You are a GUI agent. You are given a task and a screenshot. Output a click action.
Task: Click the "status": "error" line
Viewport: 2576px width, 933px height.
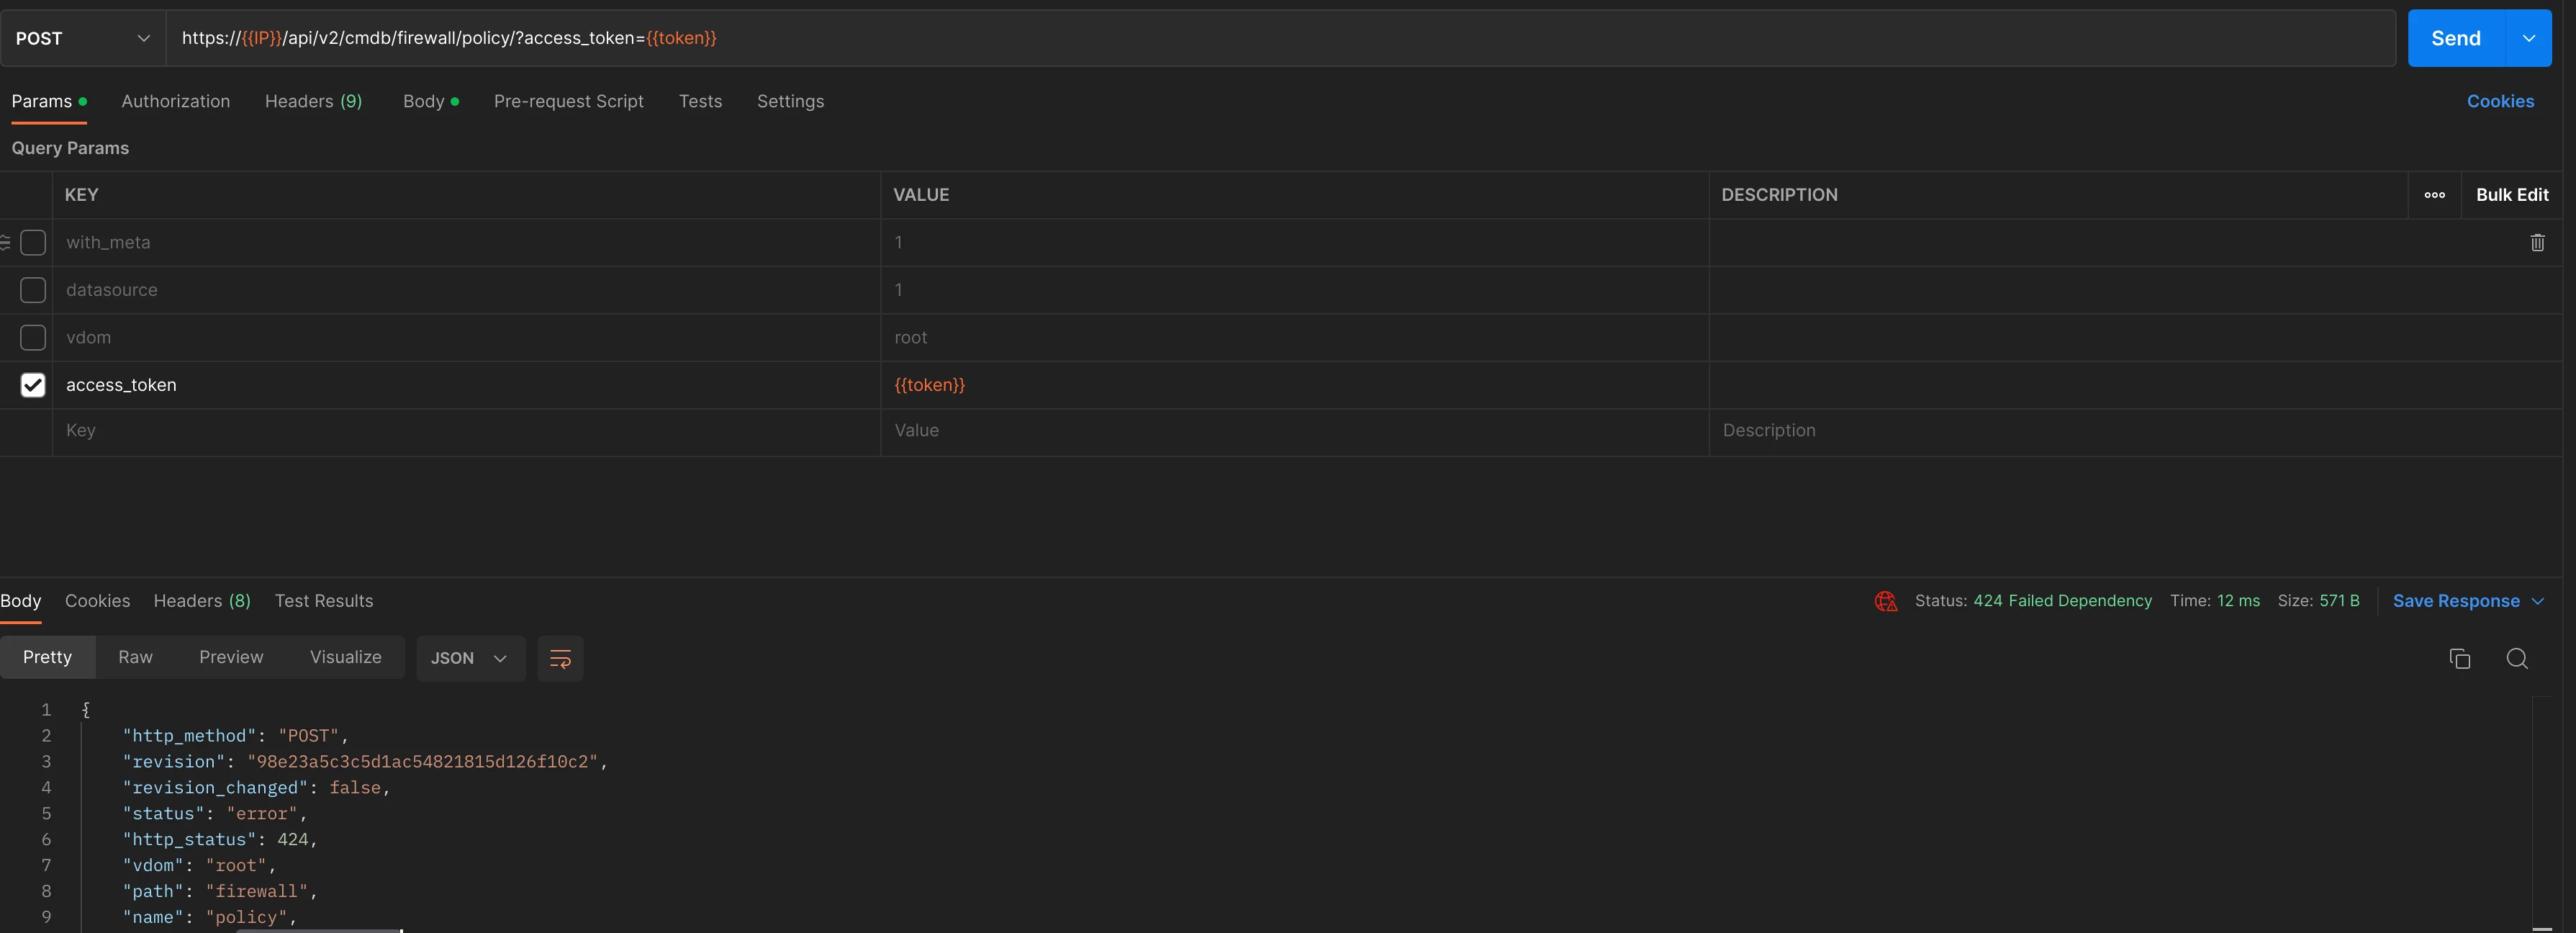pos(215,814)
